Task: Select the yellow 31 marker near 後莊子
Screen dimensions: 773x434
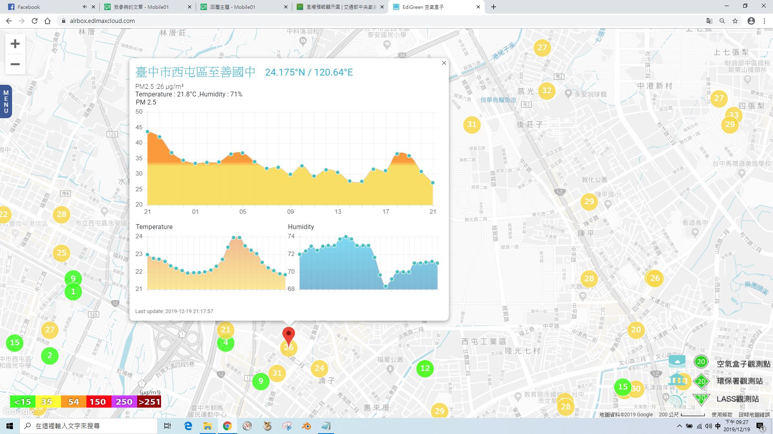Action: [x=472, y=125]
